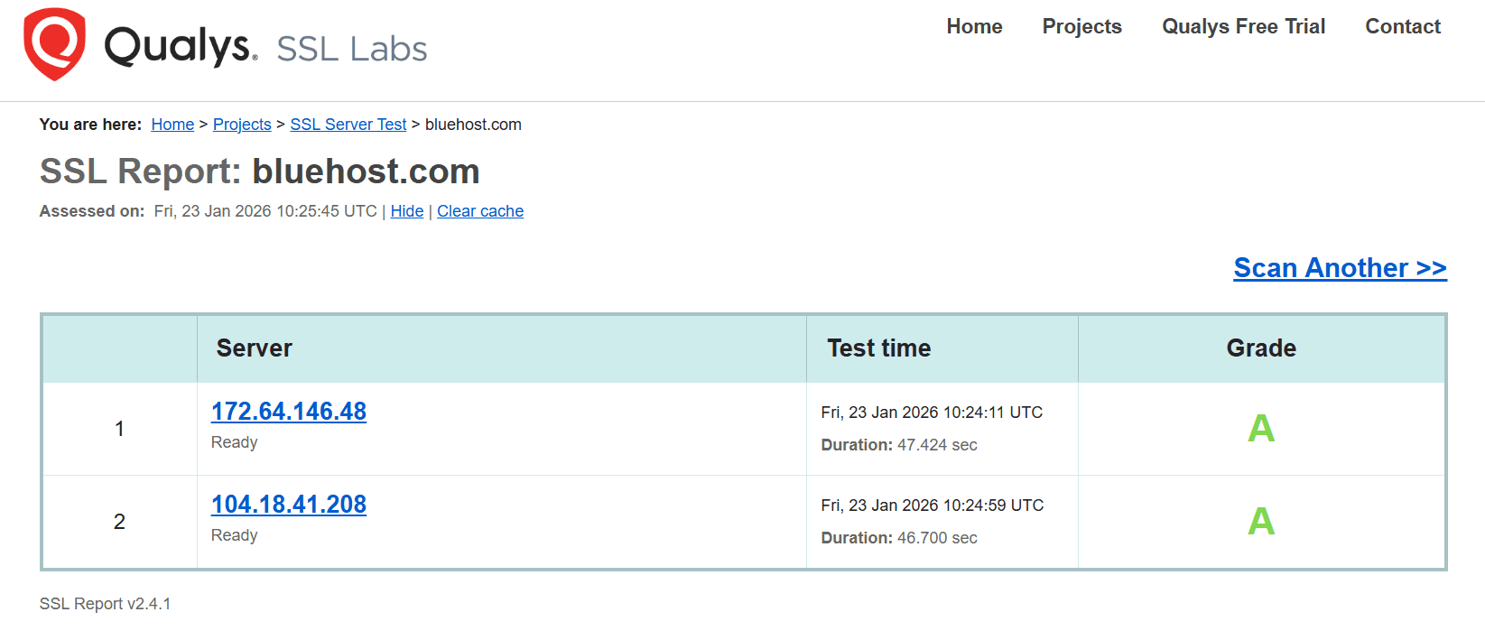The width and height of the screenshot is (1485, 640).
Task: Click Home in the breadcrumb trail
Action: (172, 124)
